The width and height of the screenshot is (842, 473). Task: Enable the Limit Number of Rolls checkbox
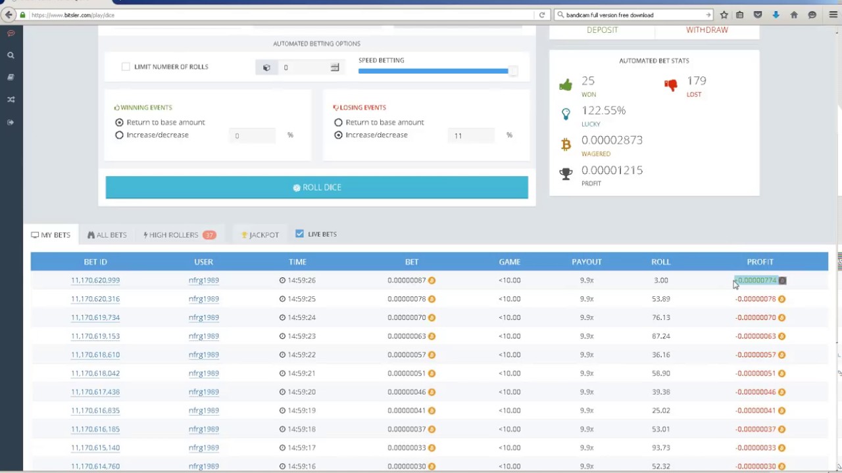[x=126, y=66]
